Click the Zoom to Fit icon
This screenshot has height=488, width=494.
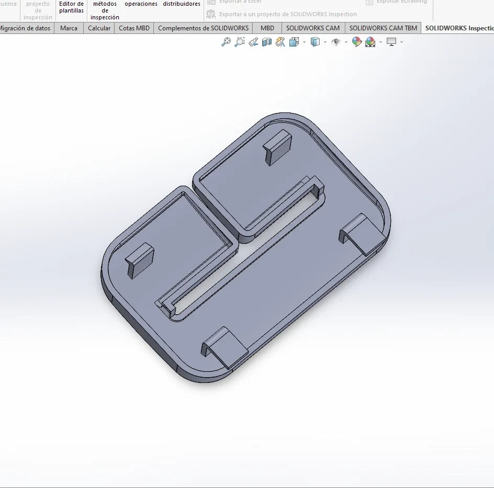226,42
